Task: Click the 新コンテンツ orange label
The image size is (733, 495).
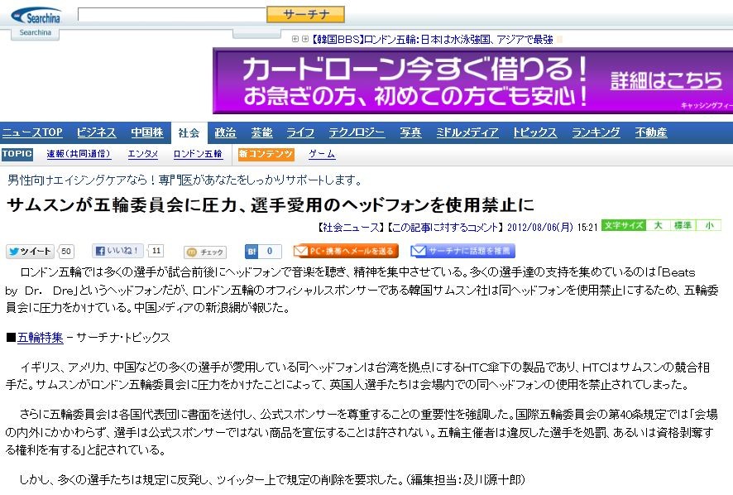Action: (x=266, y=155)
